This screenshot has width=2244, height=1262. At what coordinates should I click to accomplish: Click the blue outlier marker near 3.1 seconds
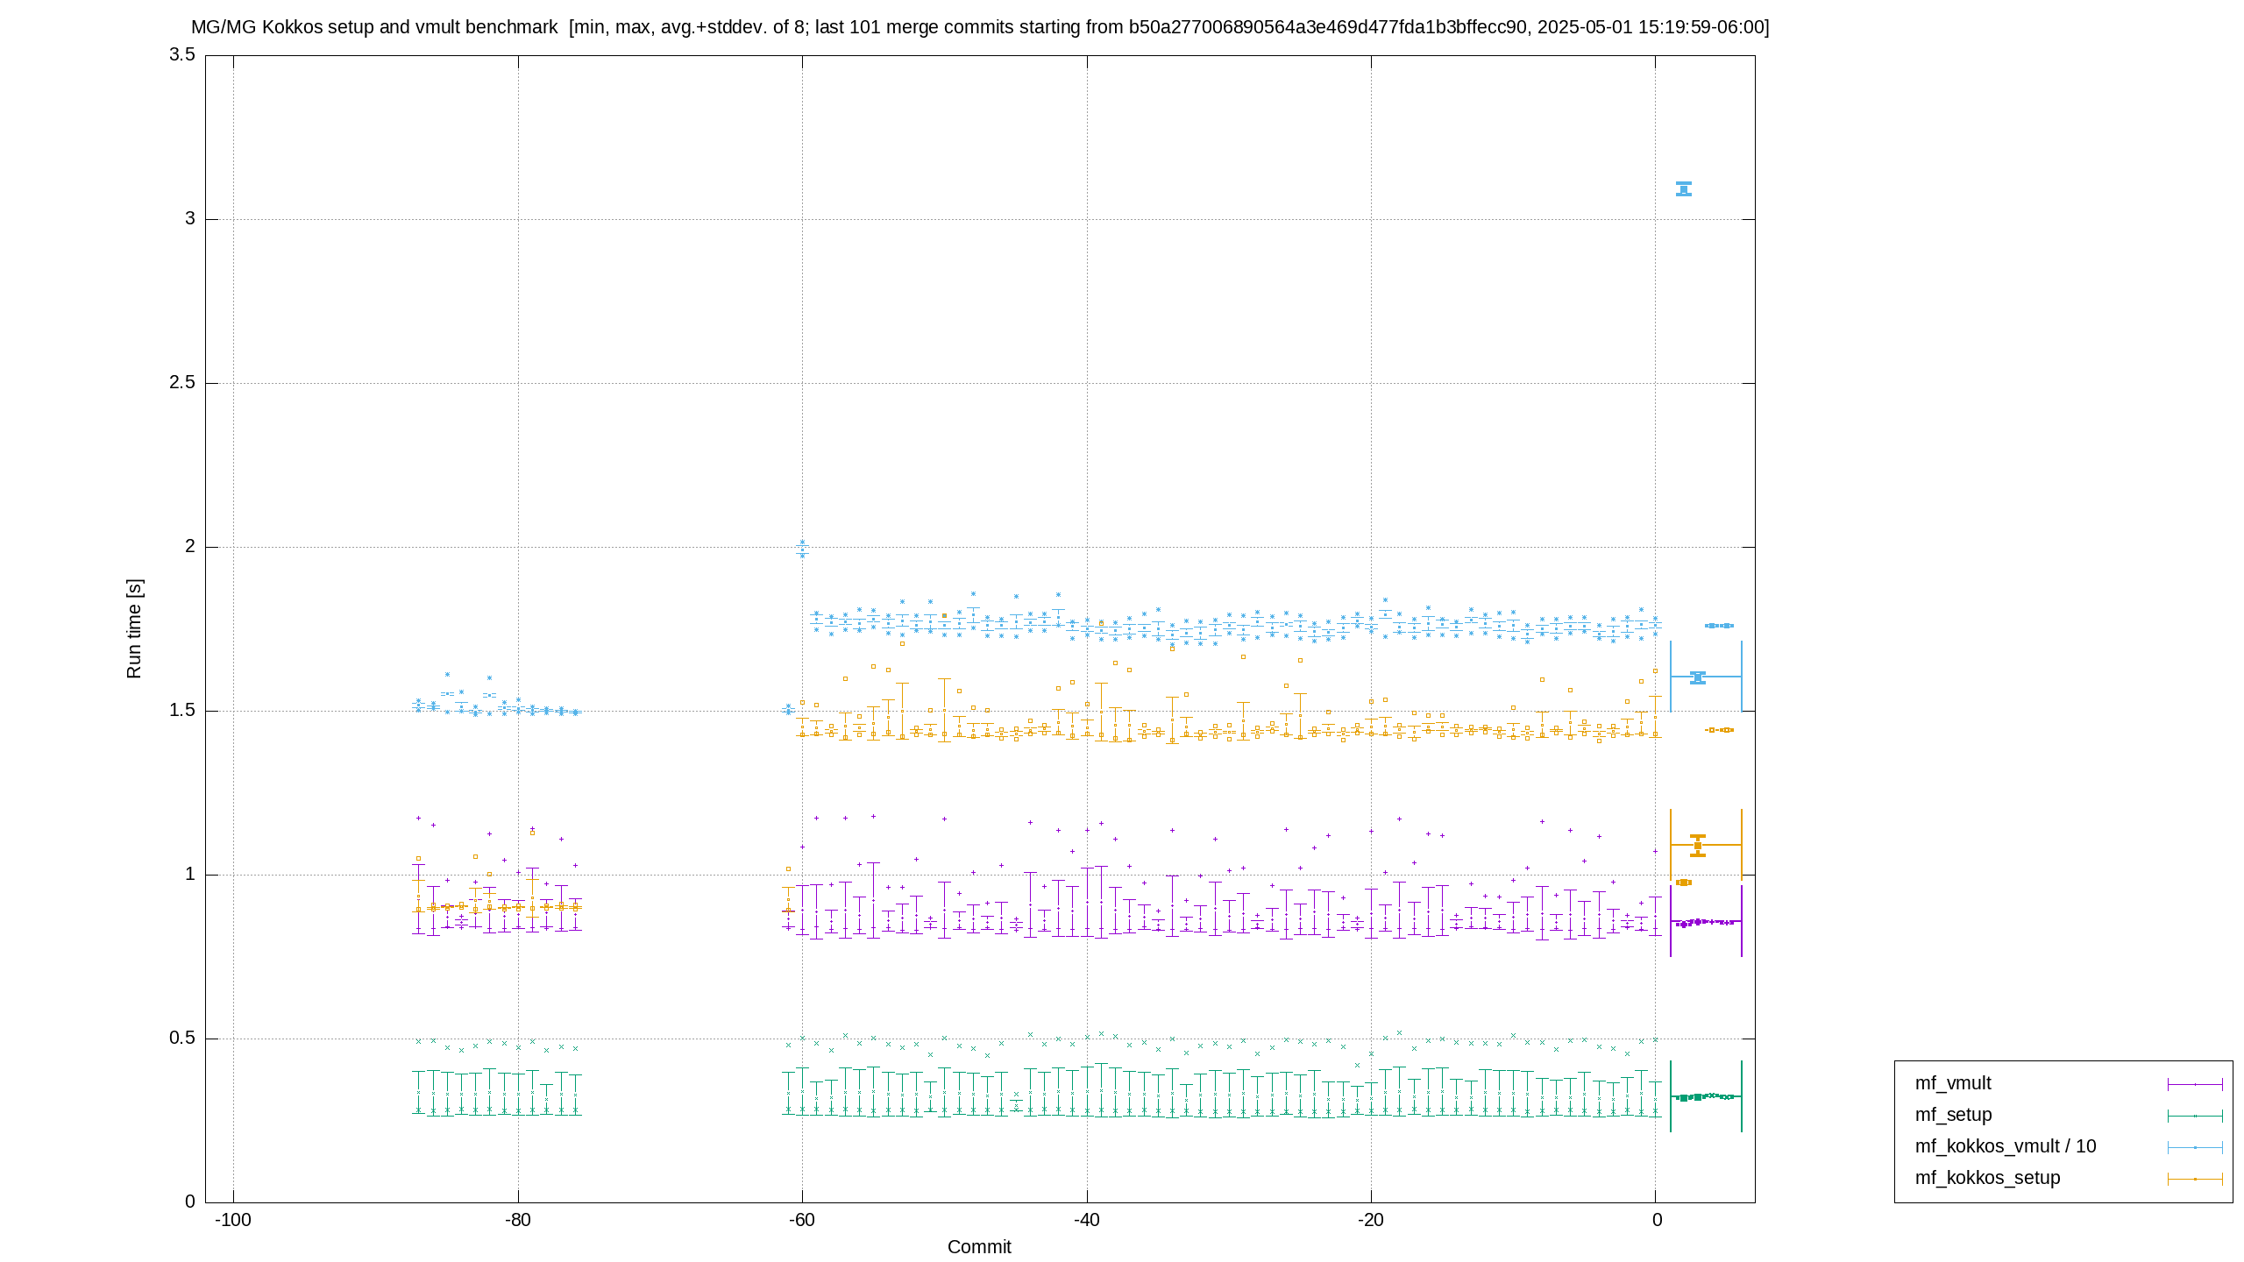[1684, 188]
